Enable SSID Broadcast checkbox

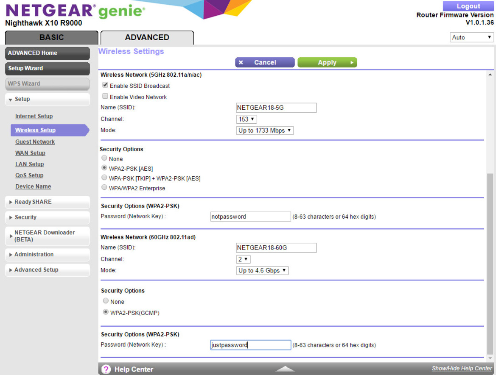coord(105,85)
